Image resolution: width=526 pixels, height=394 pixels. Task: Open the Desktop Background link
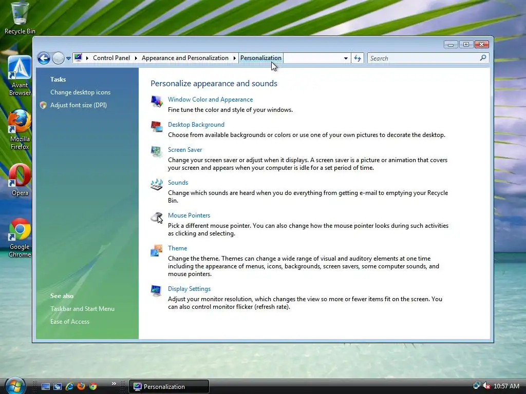tap(196, 125)
